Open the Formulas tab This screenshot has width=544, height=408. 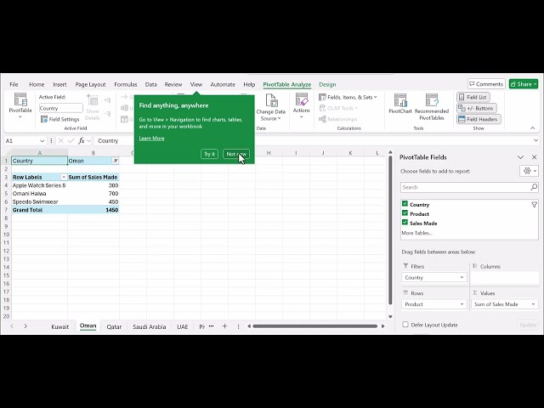click(126, 84)
